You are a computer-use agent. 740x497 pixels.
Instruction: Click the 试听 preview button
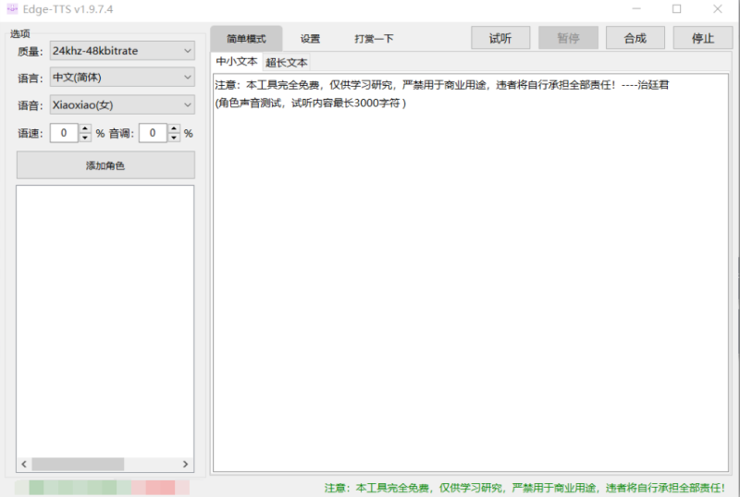(500, 38)
